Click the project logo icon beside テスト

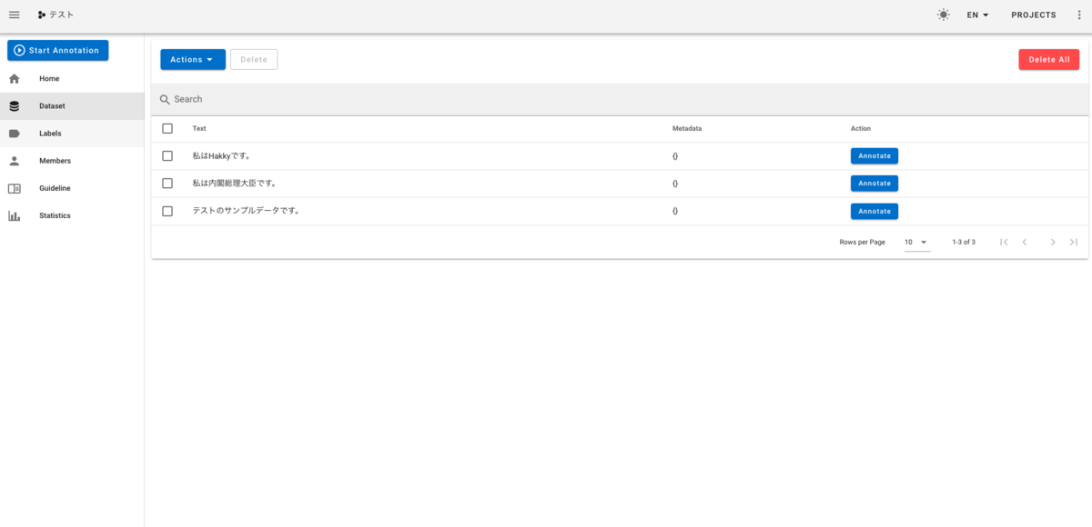42,15
